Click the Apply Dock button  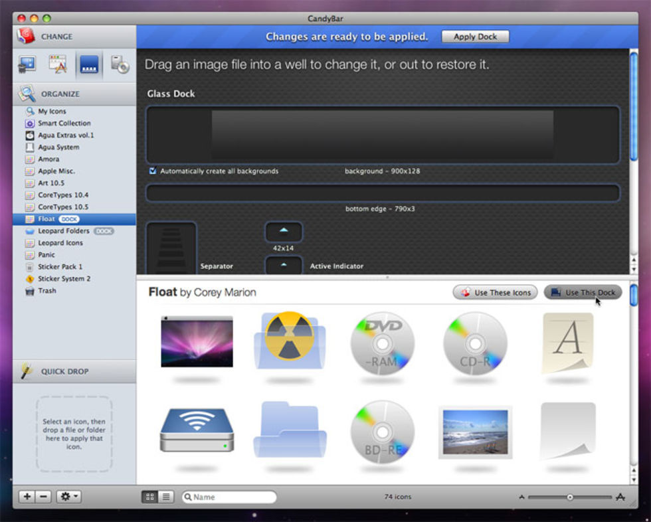[x=475, y=37]
